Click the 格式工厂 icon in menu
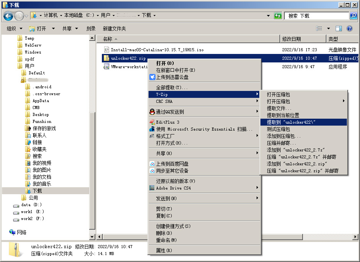The height and width of the screenshot is (262, 360). pyautogui.click(x=152, y=136)
